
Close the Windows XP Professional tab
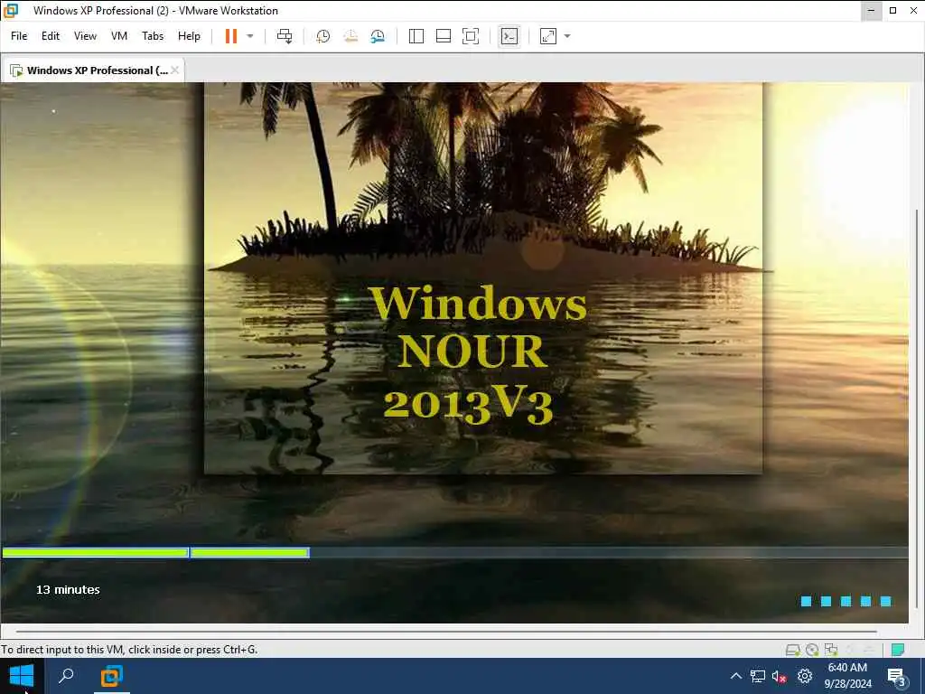(x=174, y=70)
